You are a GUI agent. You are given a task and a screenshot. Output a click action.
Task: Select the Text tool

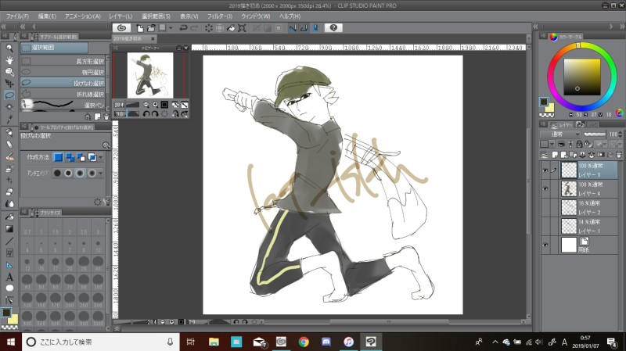coord(9,277)
